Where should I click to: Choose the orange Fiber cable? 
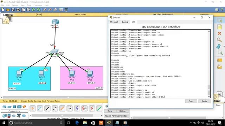tap(62, 108)
